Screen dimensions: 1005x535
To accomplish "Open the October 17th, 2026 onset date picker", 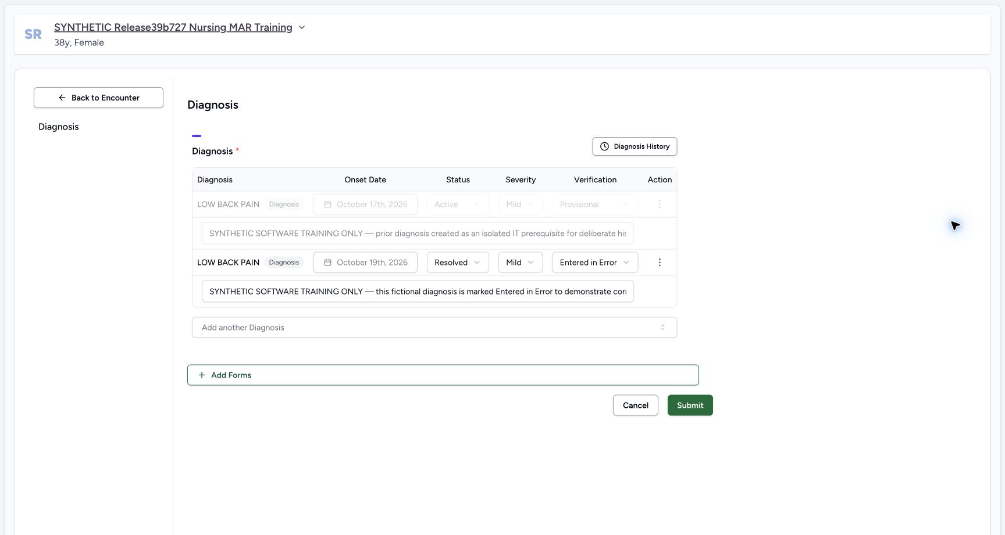I will coord(365,204).
